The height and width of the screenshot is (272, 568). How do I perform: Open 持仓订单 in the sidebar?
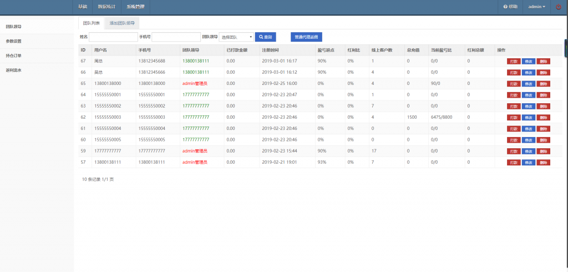point(14,56)
